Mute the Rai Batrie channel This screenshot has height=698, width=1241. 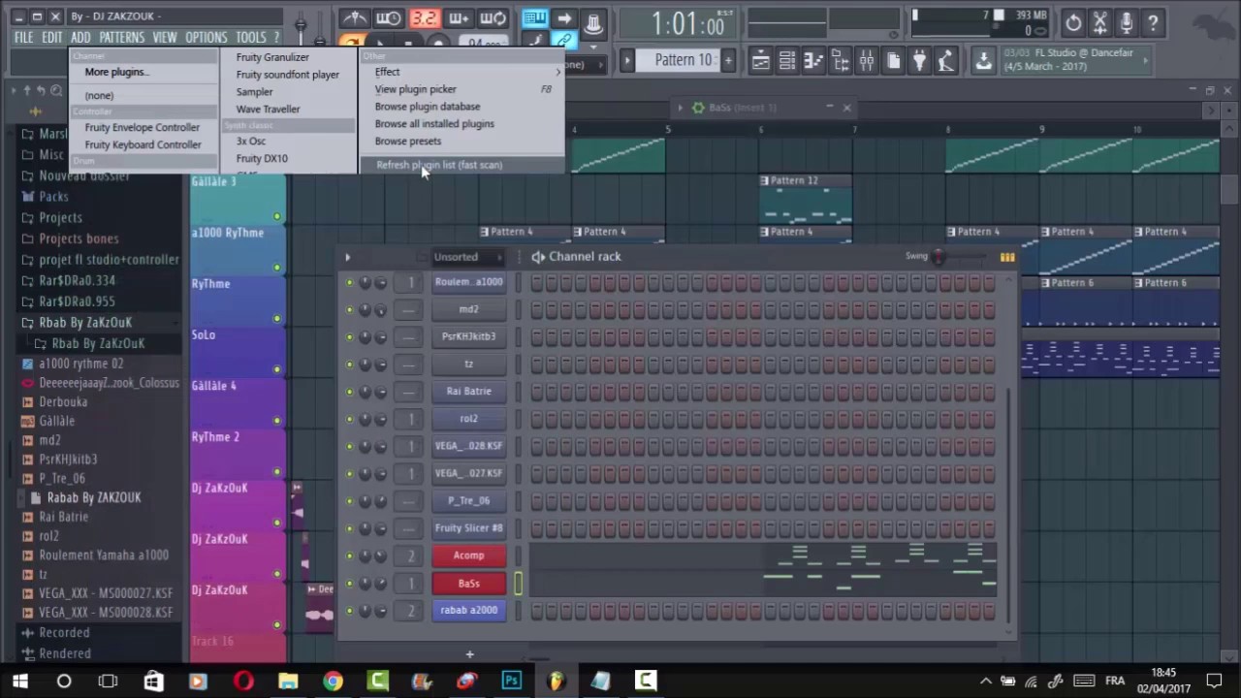[x=349, y=392]
